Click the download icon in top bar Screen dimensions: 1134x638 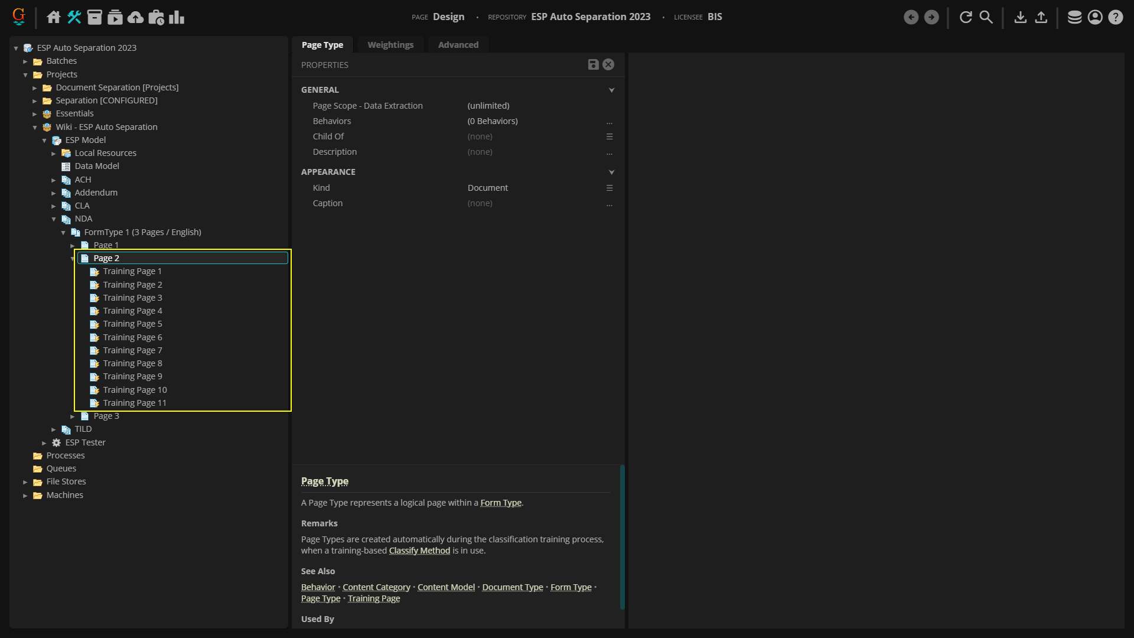(1020, 17)
